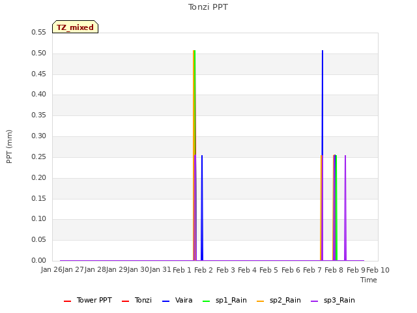Click the orange sp2_Rain legend swatch

(261, 301)
